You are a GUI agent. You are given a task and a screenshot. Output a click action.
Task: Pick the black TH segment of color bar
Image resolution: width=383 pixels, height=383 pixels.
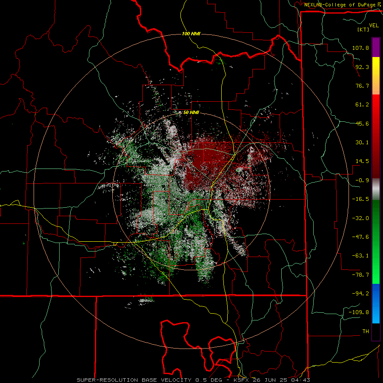point(376,332)
